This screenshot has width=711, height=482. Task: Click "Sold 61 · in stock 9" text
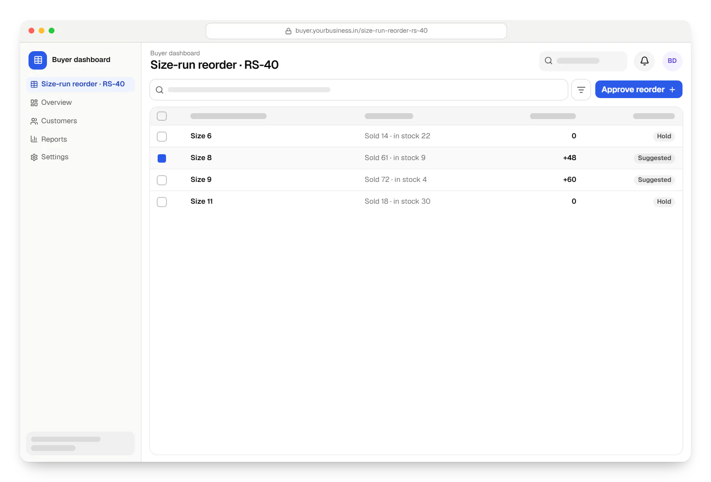pyautogui.click(x=395, y=158)
